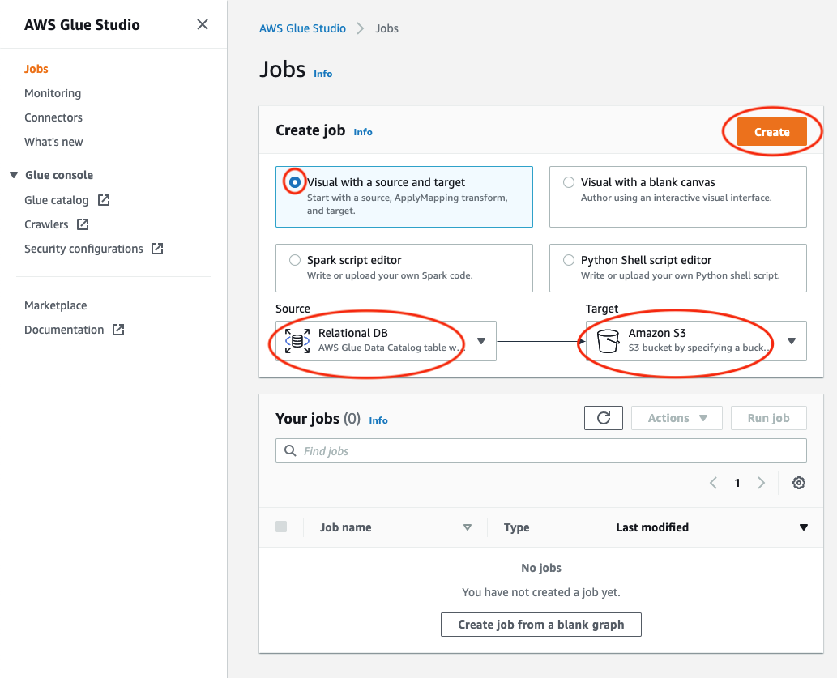Open the jobs table settings gear
The height and width of the screenshot is (678, 837).
pyautogui.click(x=798, y=483)
